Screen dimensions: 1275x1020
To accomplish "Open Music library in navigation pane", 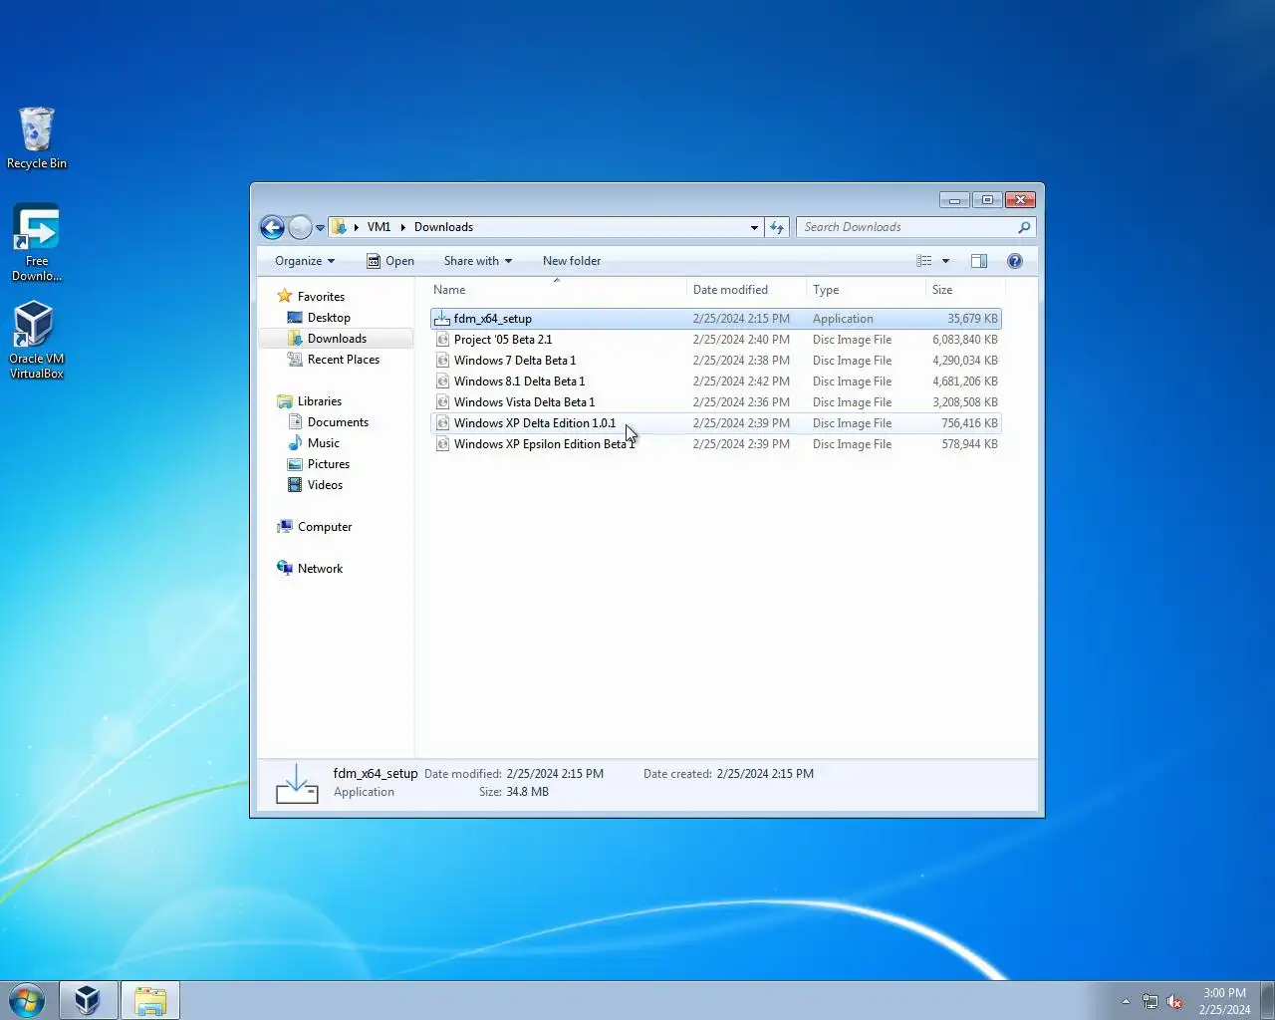I will [x=324, y=443].
